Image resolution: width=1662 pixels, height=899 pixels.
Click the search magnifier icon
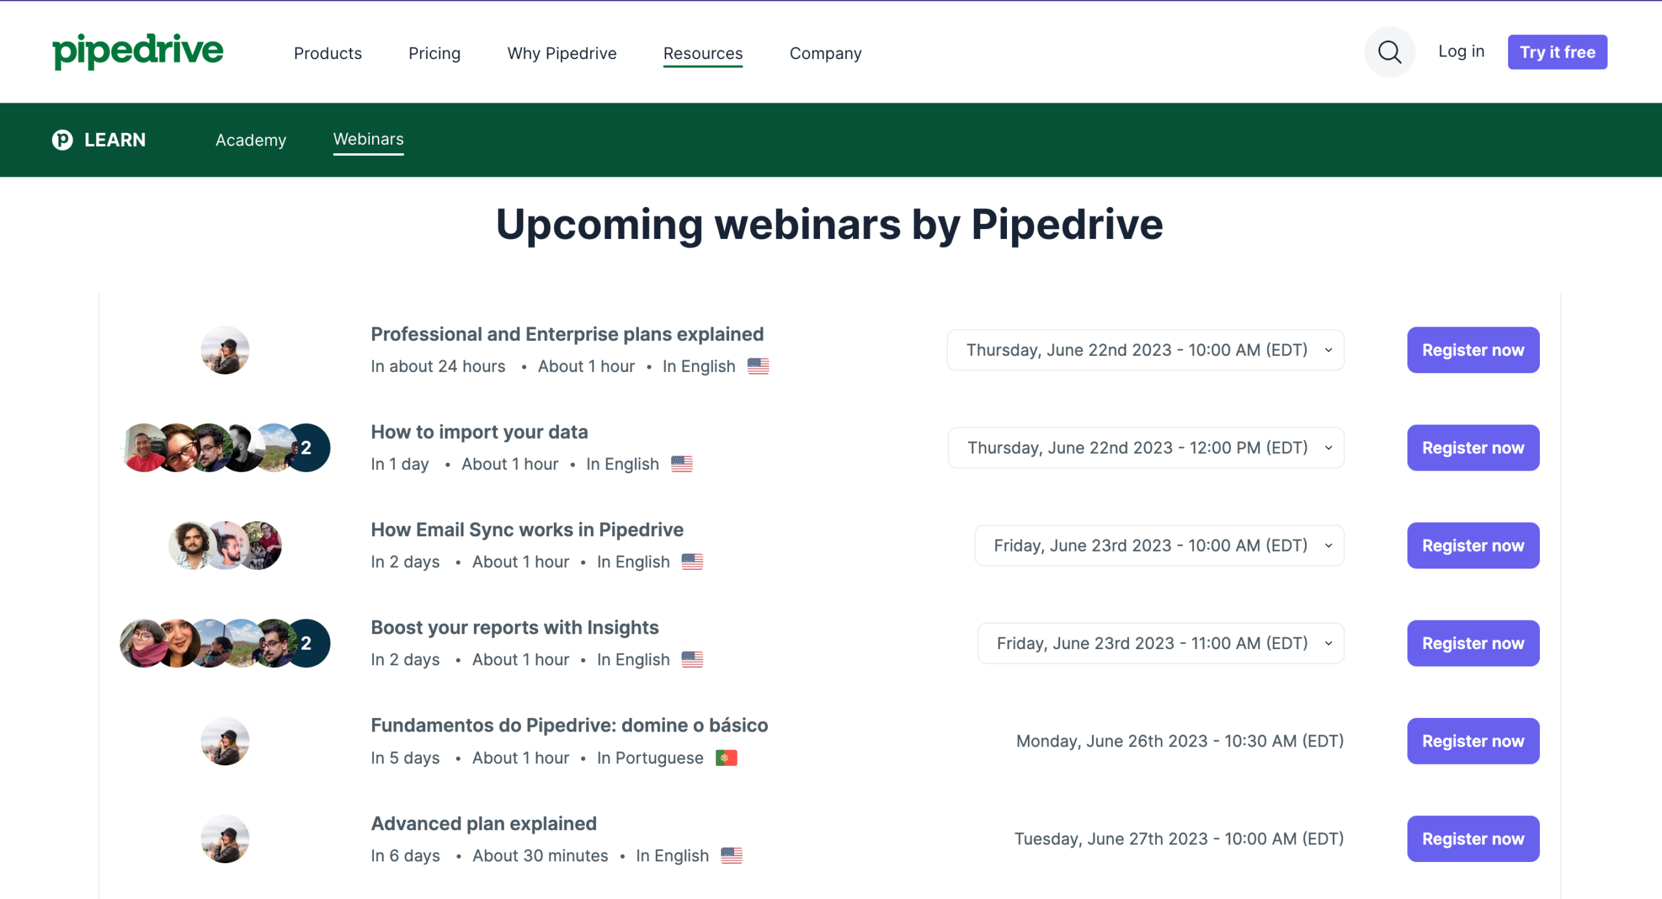click(x=1391, y=52)
